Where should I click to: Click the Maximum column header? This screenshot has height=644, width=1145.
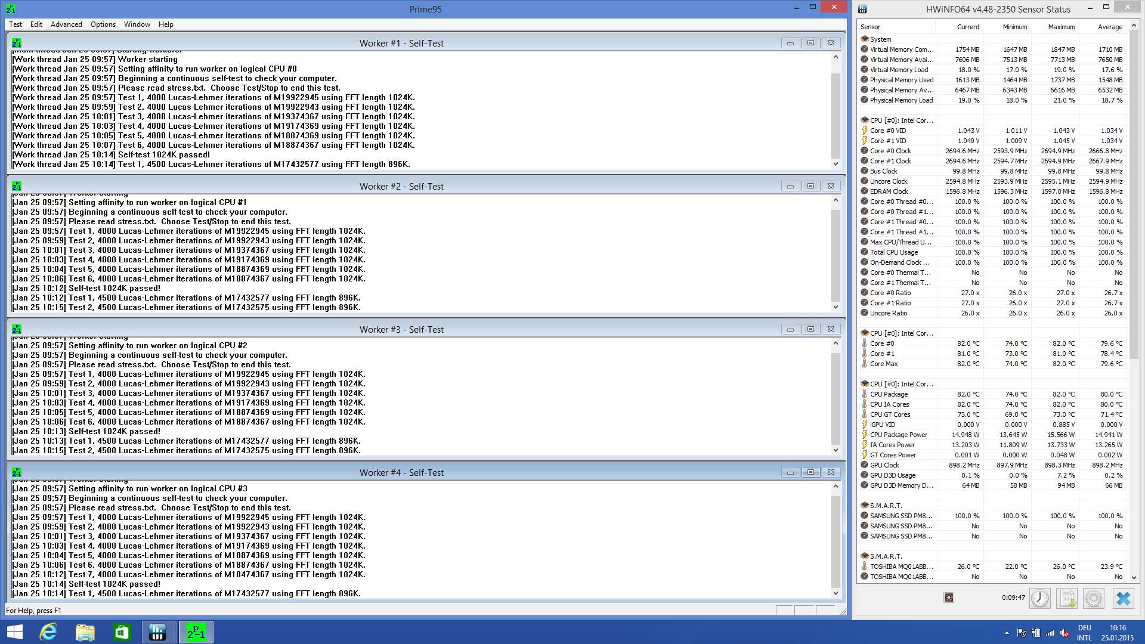coord(1061,27)
